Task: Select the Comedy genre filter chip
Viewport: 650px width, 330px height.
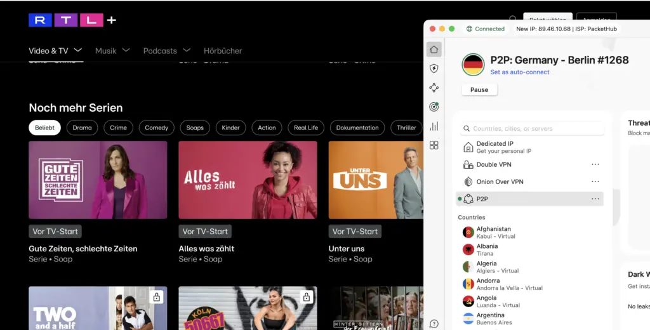Action: [156, 128]
